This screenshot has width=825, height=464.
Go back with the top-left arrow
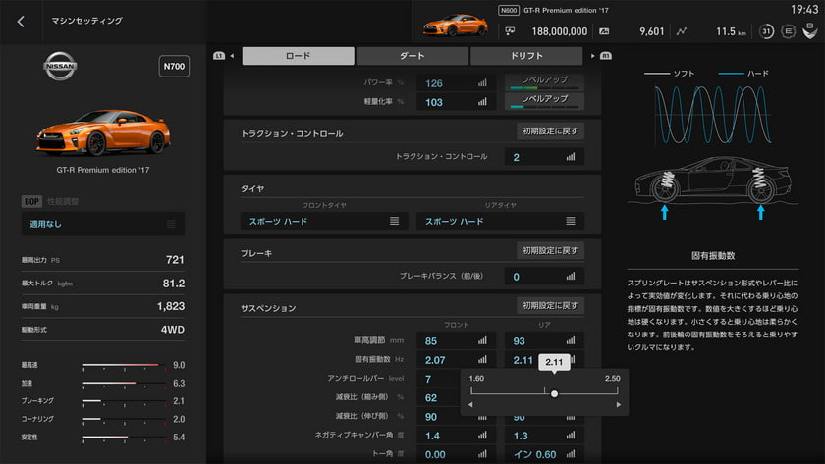(x=21, y=22)
